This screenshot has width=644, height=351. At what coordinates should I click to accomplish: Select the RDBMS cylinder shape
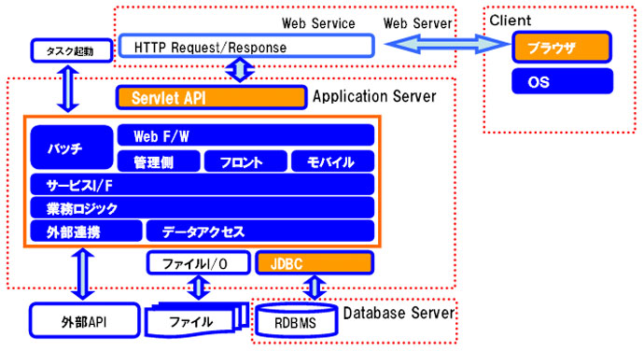[296, 320]
